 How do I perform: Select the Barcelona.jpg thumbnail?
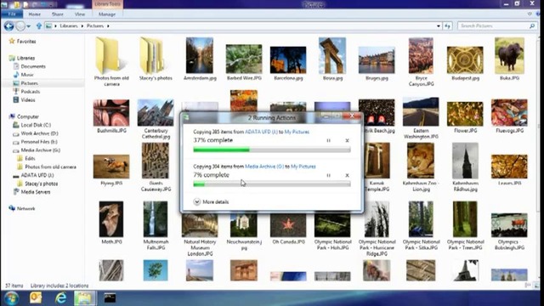tap(288, 60)
